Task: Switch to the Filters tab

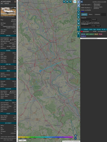Action: point(91,14)
